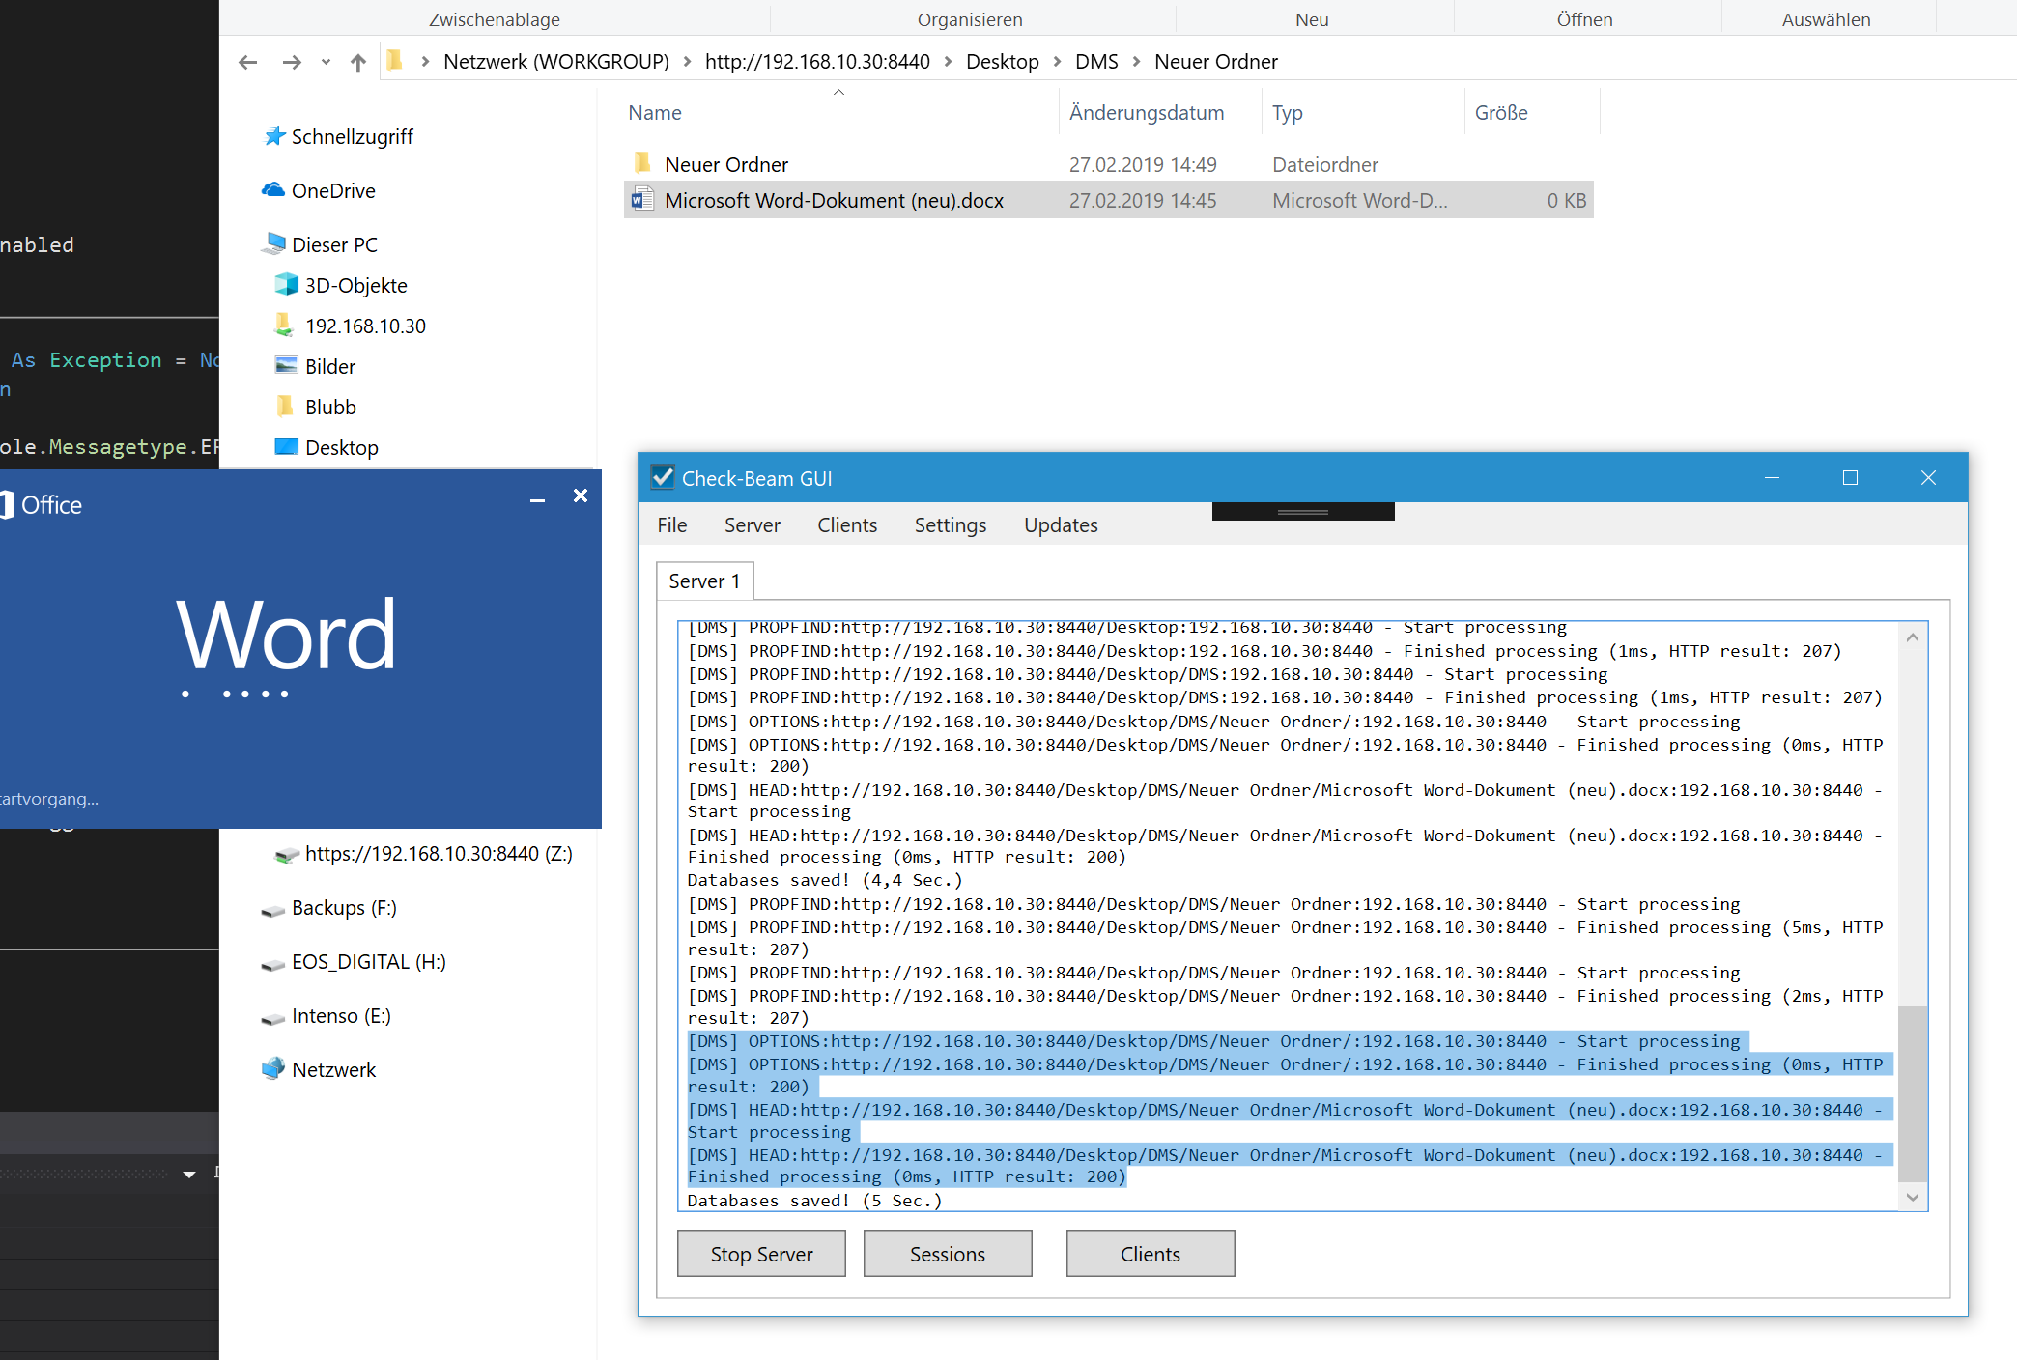Open Microsoft Word-Dokument (neu).docx

[x=832, y=200]
